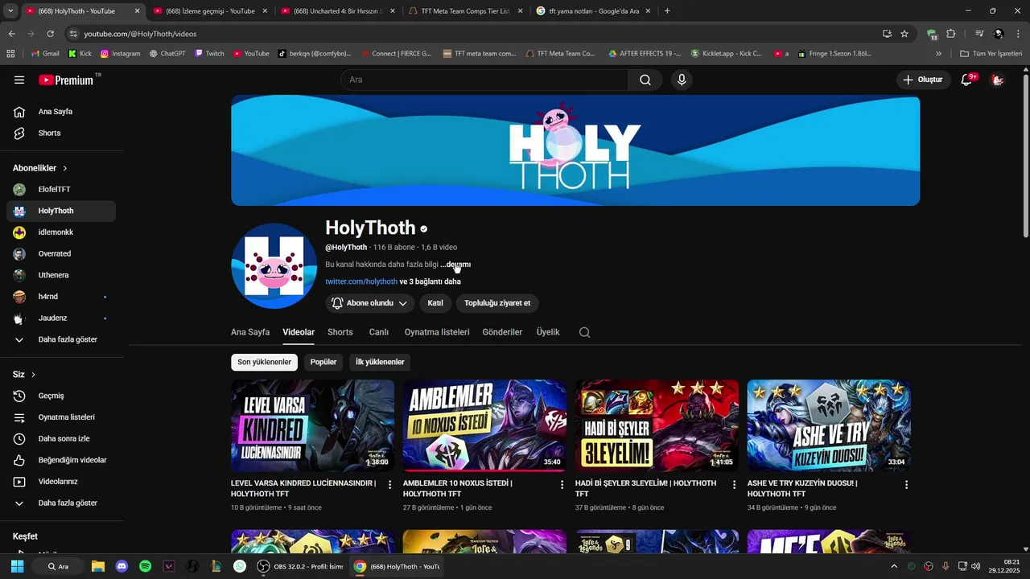Open Shorts in the left sidebar
The image size is (1030, 579).
tap(61, 133)
